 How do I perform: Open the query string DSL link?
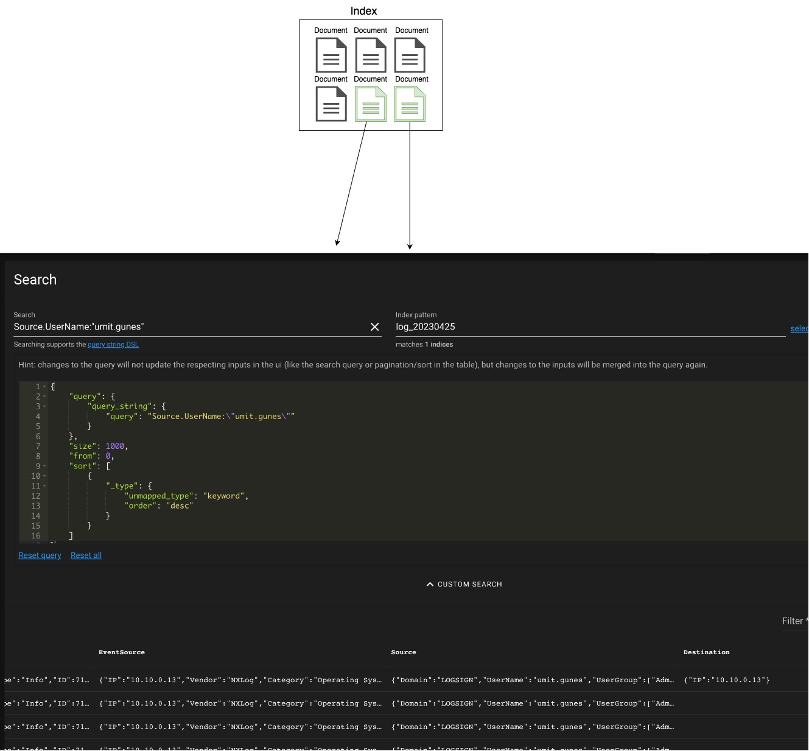pyautogui.click(x=113, y=345)
